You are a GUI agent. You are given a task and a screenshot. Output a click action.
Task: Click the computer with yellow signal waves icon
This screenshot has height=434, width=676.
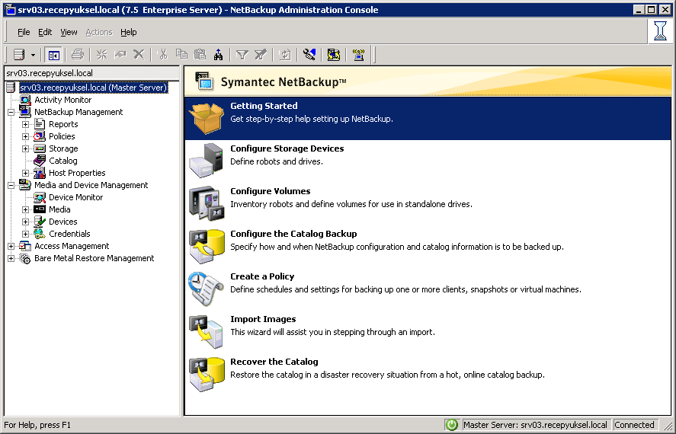pyautogui.click(x=358, y=55)
